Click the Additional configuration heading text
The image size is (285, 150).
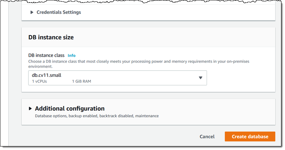coord(69,109)
